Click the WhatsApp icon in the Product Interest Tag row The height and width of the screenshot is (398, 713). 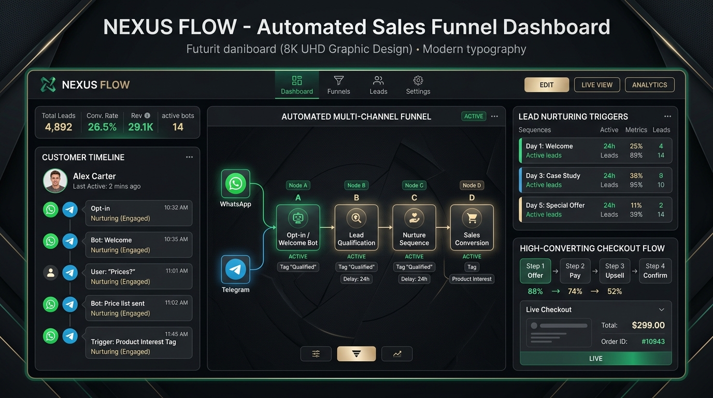50,336
